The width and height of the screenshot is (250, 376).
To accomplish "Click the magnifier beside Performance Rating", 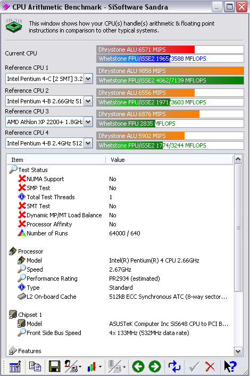I will pos(22,278).
